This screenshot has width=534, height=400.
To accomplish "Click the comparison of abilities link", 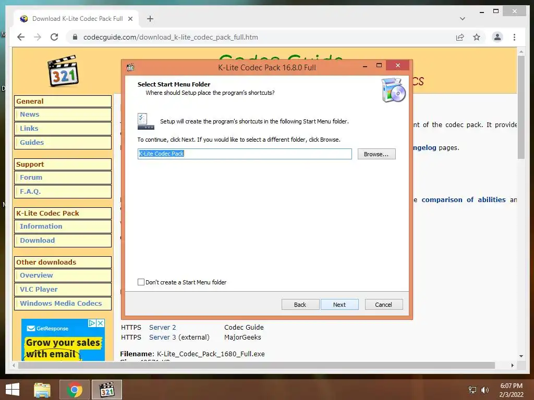I will point(464,199).
